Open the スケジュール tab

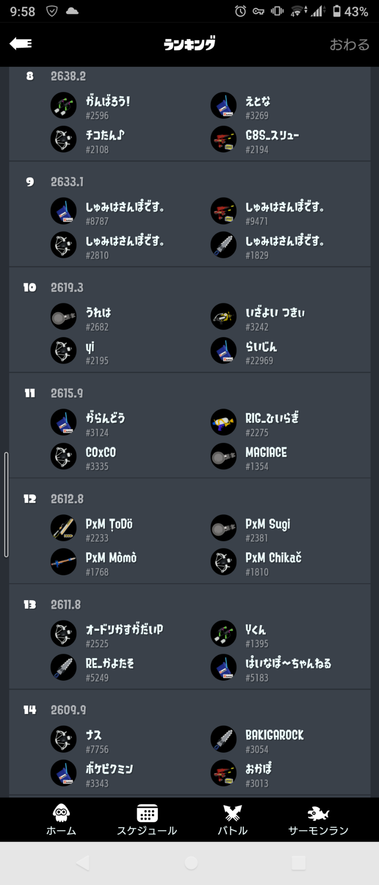(x=147, y=820)
